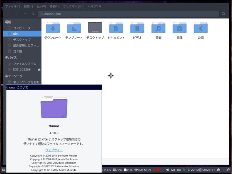The height and width of the screenshot is (174, 232).
Task: Go up to the parent folder
Action: click(25, 14)
